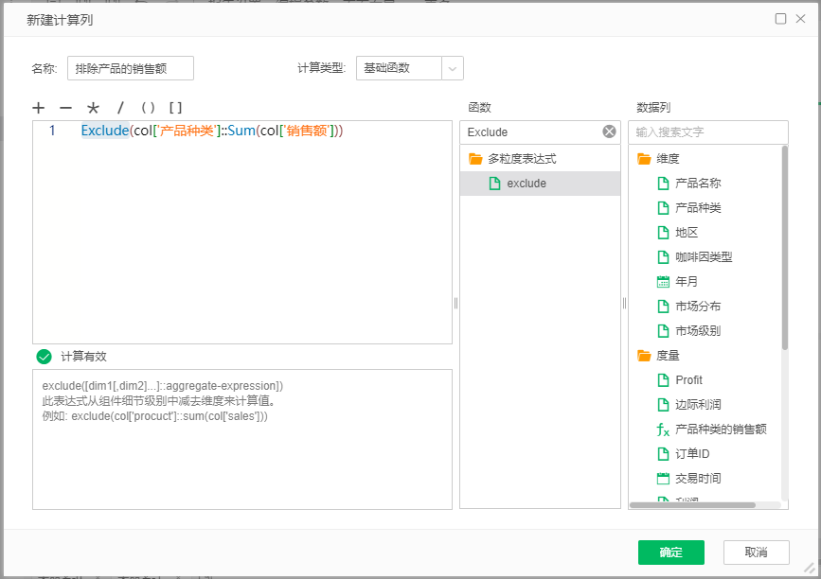
Task: Insert the minus operator
Action: click(x=65, y=108)
